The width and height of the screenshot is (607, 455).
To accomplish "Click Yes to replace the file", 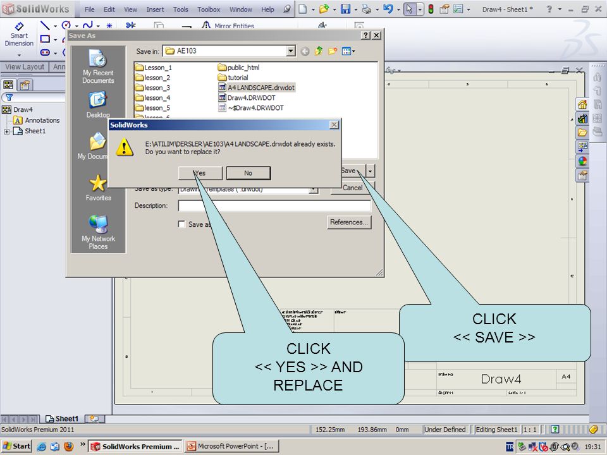I will coord(200,173).
